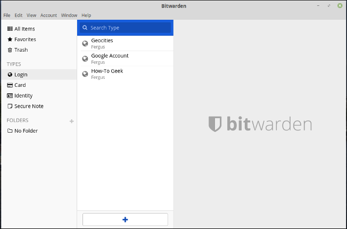The image size is (347, 229).
Task: Click the magnifier icon in search bar
Action: [x=85, y=28]
